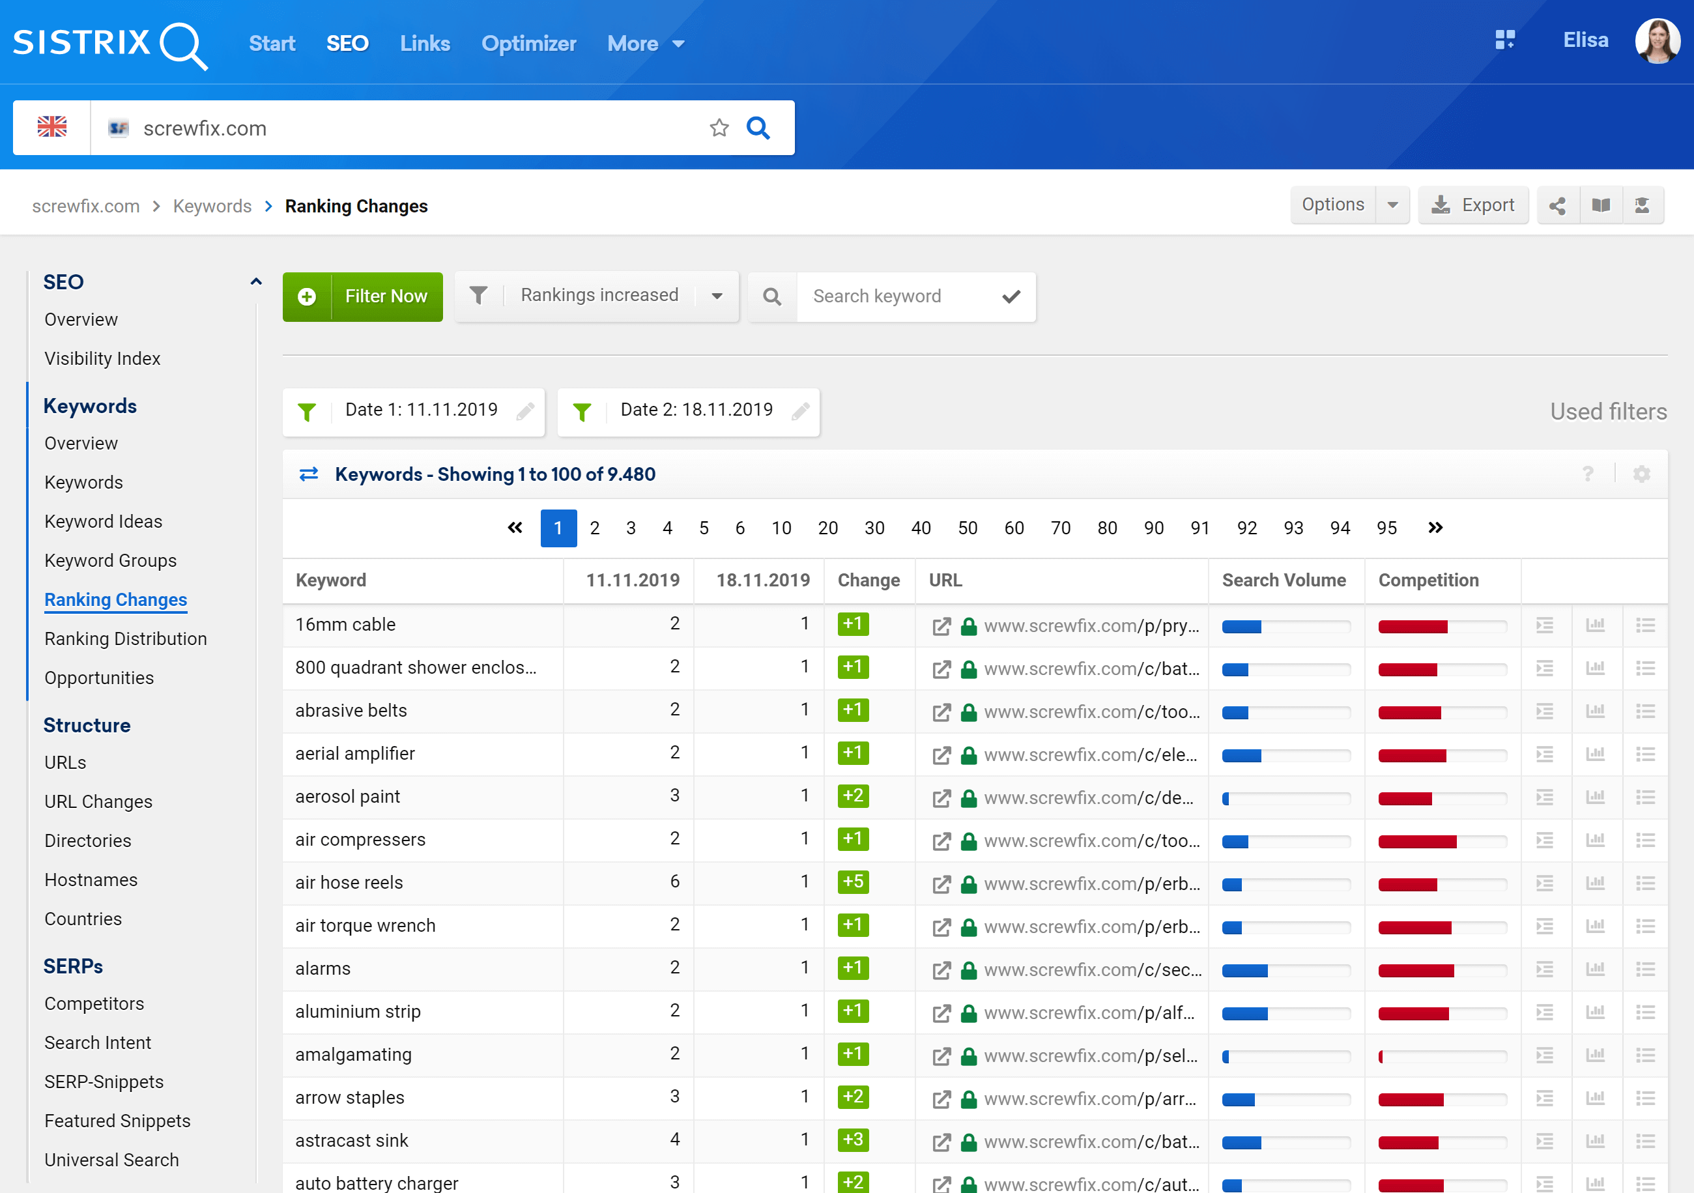The height and width of the screenshot is (1193, 1694).
Task: Show chart history for alarms row
Action: 1595,970
